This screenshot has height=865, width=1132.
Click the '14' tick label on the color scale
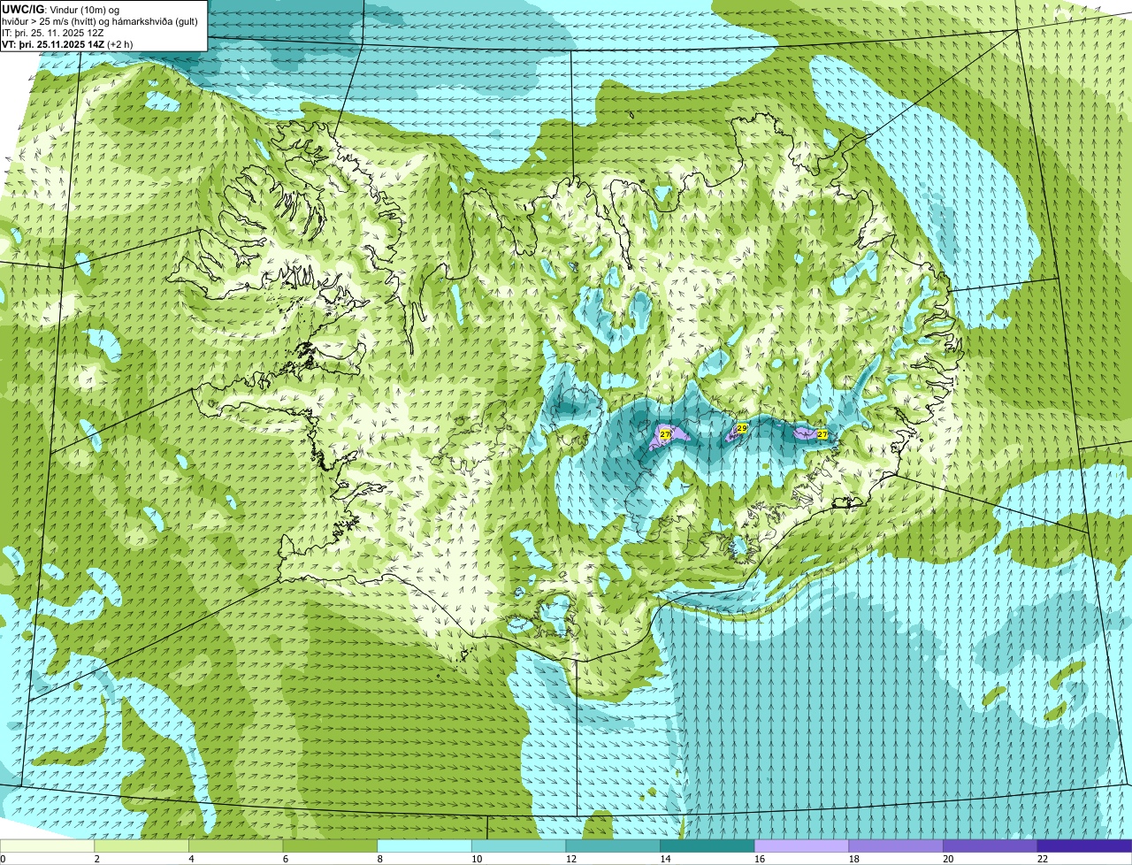point(666,859)
